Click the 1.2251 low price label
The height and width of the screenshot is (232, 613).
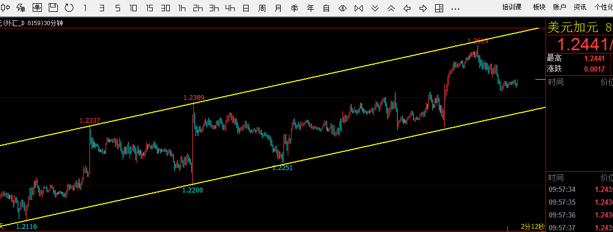282,168
